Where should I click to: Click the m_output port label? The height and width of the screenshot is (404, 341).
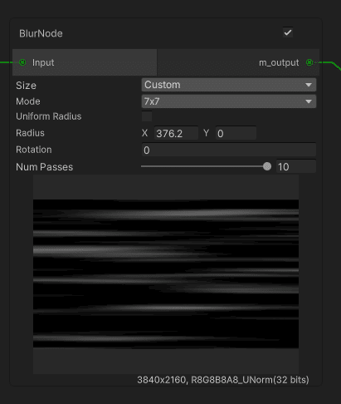pyautogui.click(x=279, y=62)
